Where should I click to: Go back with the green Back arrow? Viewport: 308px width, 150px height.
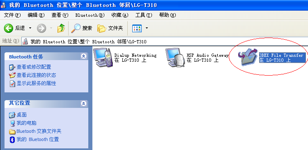(x=9, y=29)
